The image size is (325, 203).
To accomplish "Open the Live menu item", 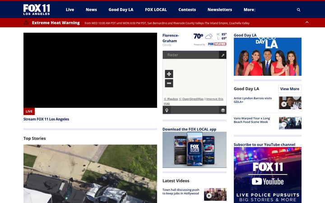I will click(70, 10).
